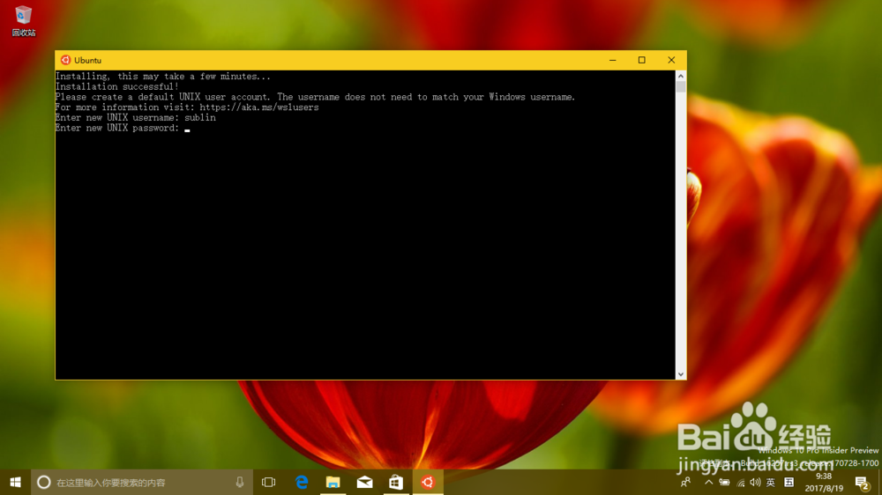Open the volume speaker icon

pyautogui.click(x=755, y=482)
